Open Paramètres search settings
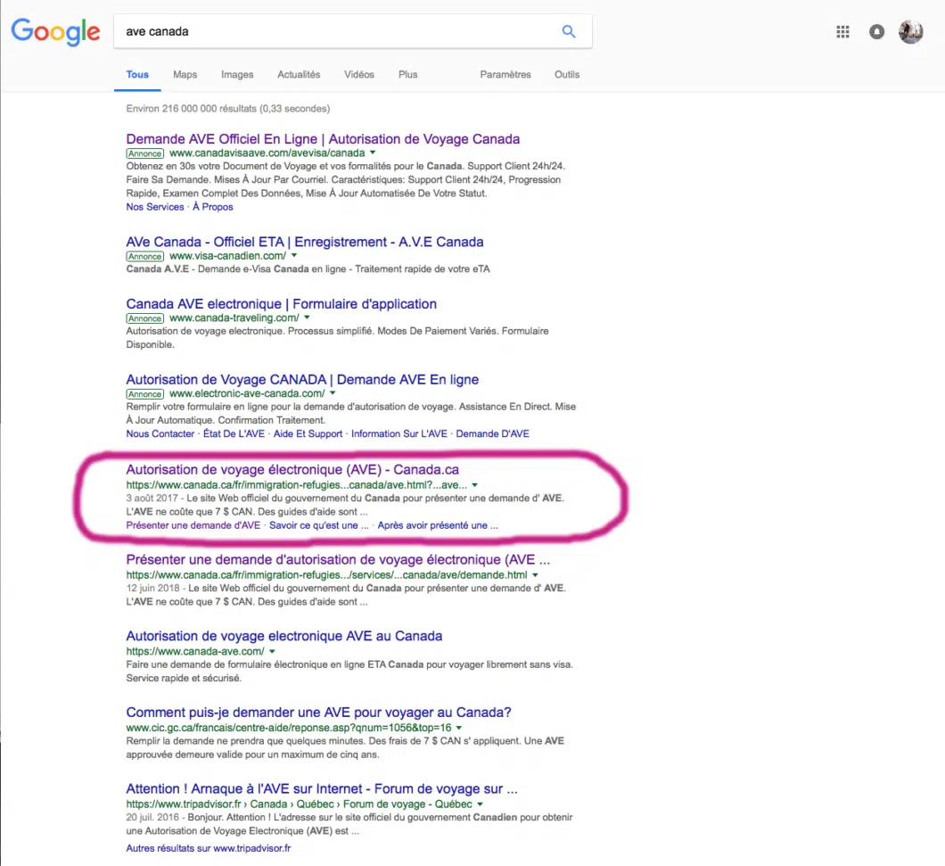The width and height of the screenshot is (945, 866). (505, 75)
